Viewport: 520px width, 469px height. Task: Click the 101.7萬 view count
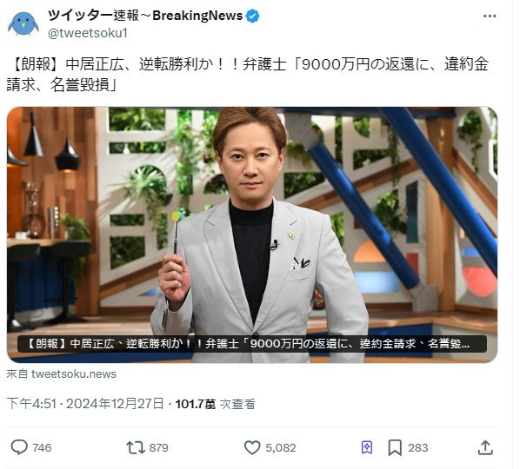[x=196, y=404]
